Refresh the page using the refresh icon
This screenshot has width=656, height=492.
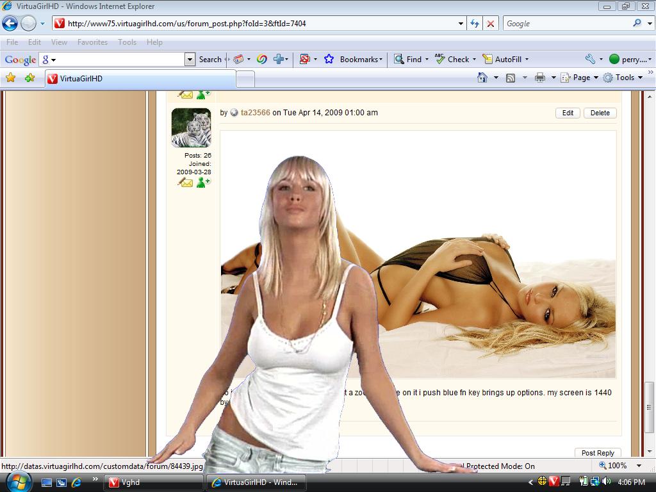click(475, 24)
